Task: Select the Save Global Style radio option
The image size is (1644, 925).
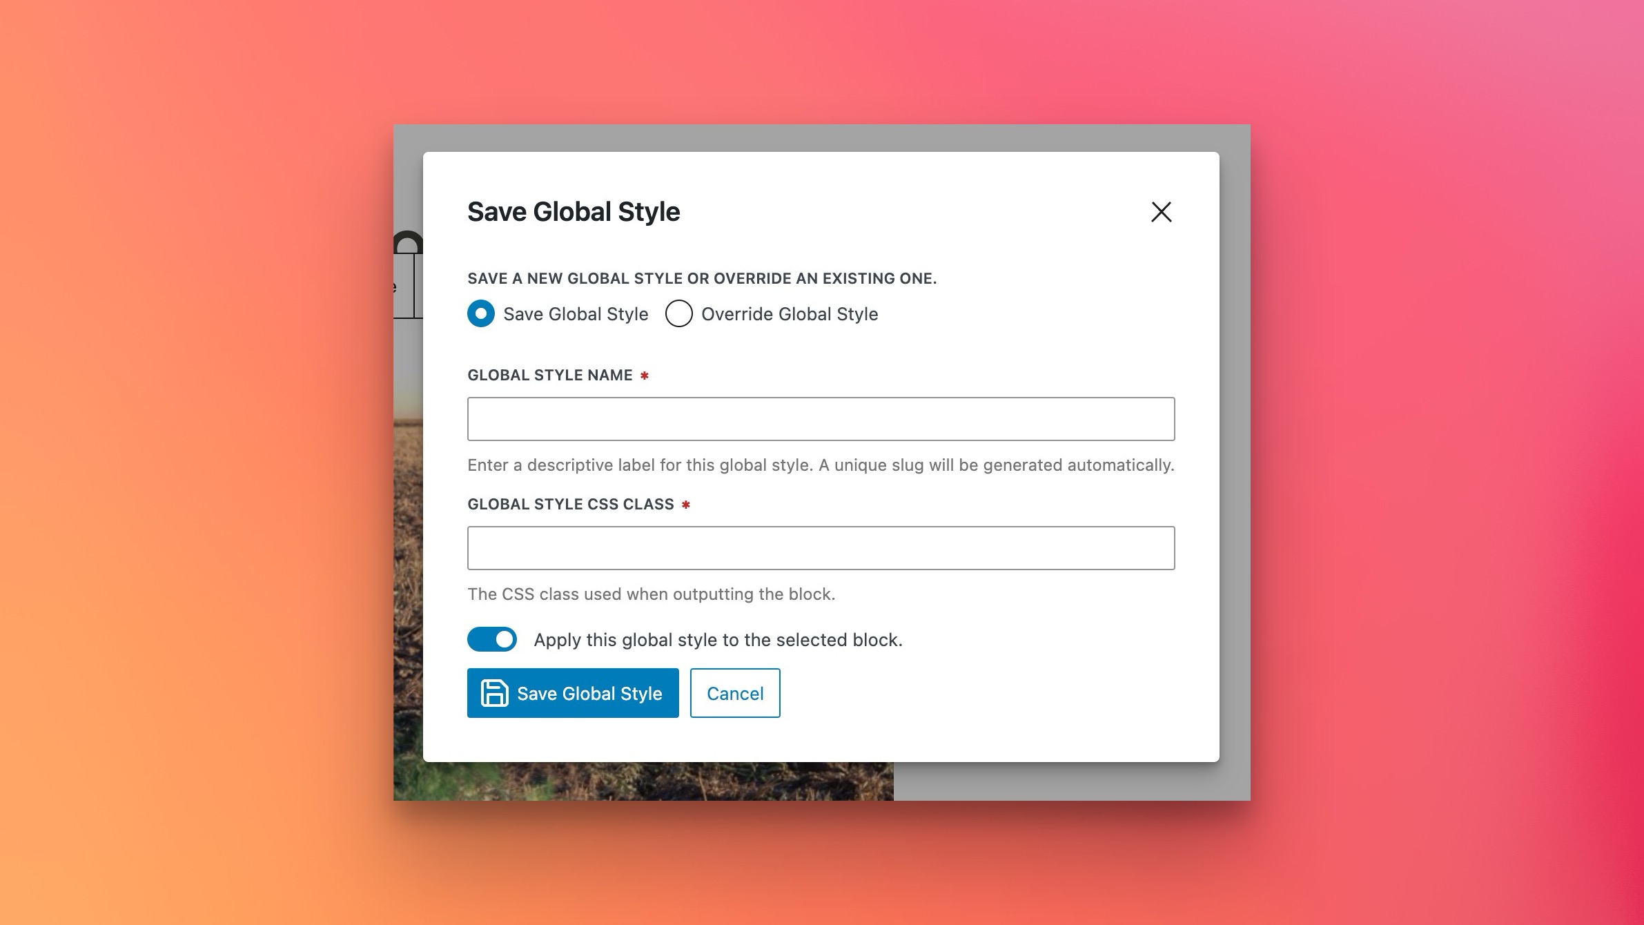Action: (481, 313)
